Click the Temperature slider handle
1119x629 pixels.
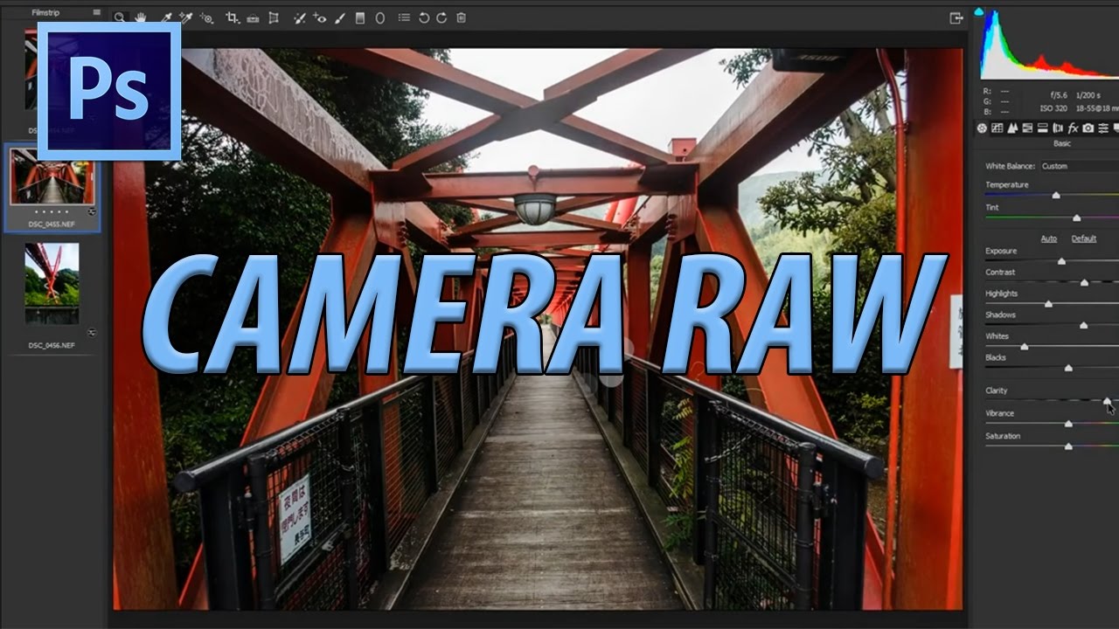[x=1056, y=196]
